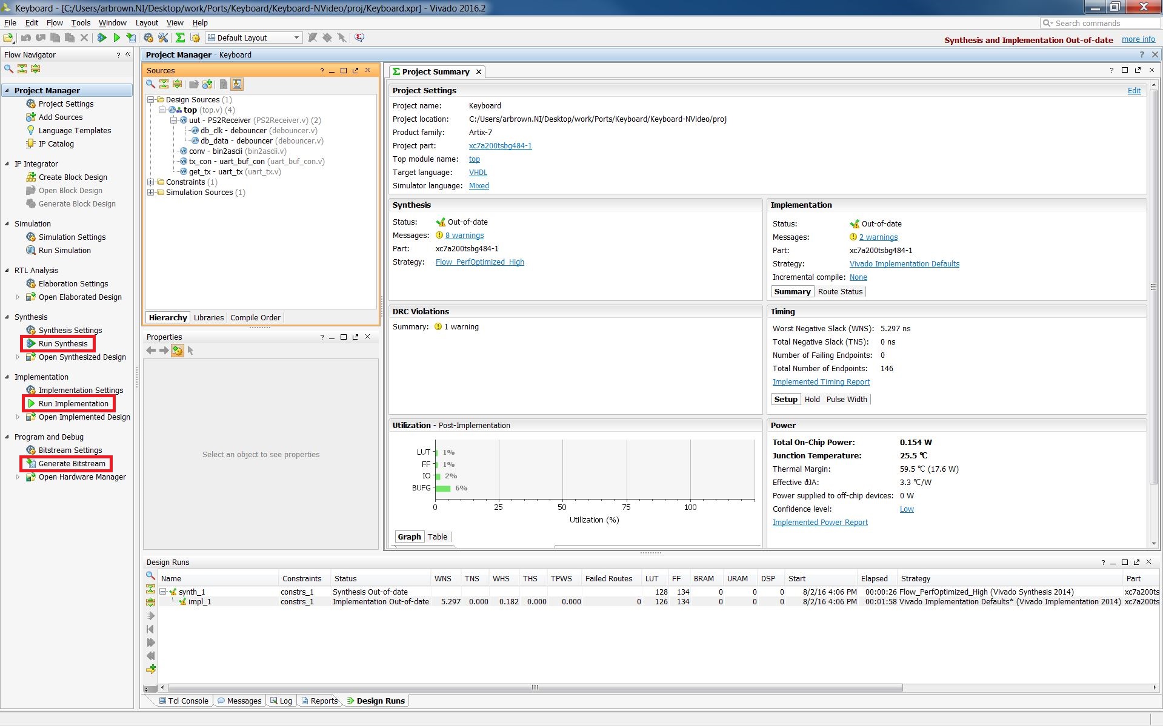The width and height of the screenshot is (1163, 726).
Task: Select the Route Status view in Implementation
Action: 840,291
